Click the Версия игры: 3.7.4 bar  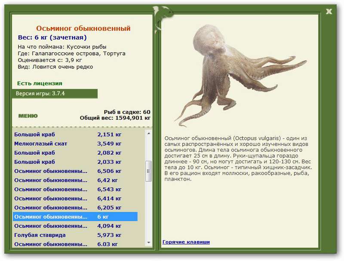click(x=55, y=94)
